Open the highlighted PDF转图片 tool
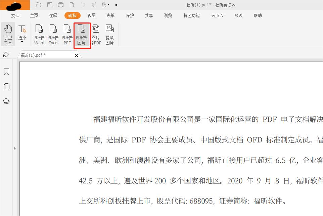The width and height of the screenshot is (323, 216). 81,34
